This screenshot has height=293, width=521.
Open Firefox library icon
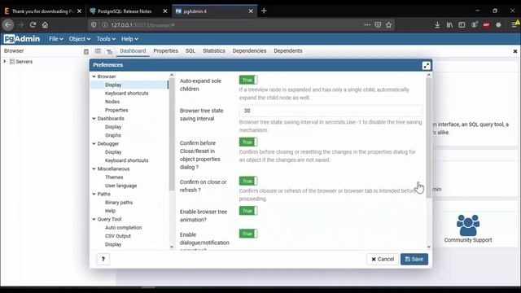449,25
